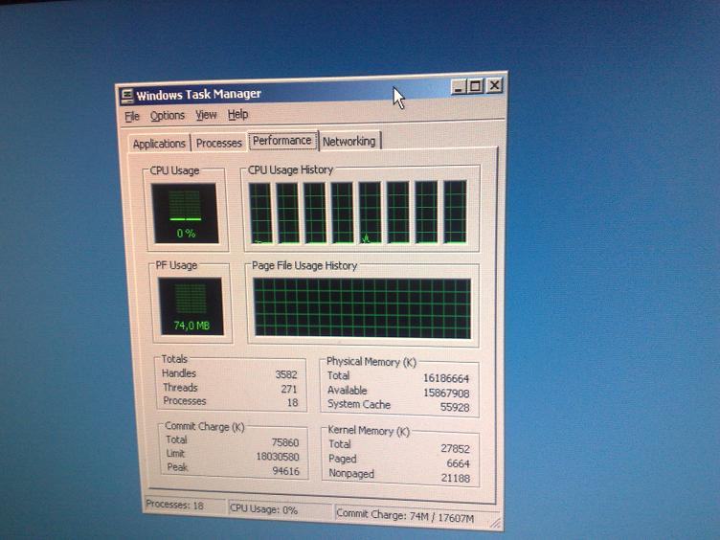The width and height of the screenshot is (720, 540).
Task: Close the Task Manager window
Action: (494, 85)
